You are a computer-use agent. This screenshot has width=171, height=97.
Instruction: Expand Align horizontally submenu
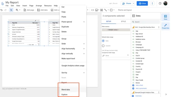click(x=73, y=48)
